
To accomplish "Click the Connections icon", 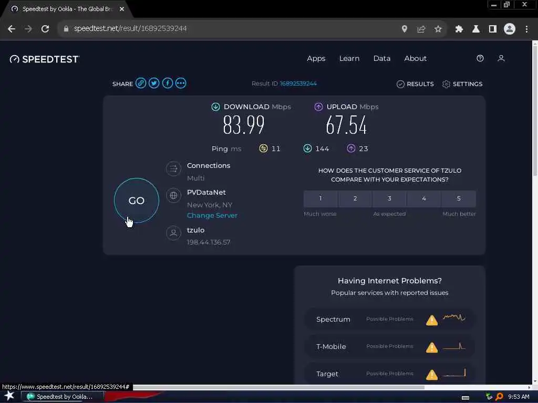I will click(x=173, y=168).
